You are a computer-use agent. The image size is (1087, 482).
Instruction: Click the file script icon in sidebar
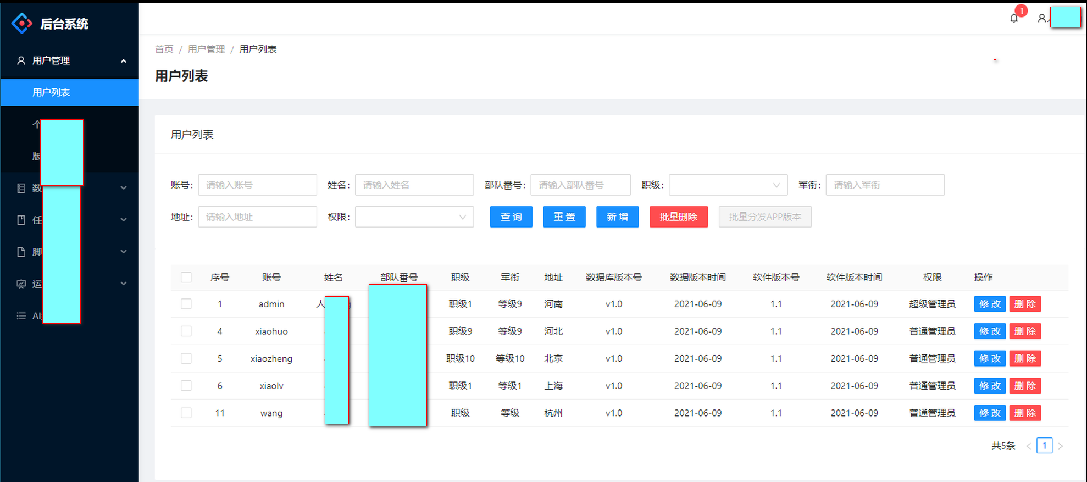pos(21,252)
